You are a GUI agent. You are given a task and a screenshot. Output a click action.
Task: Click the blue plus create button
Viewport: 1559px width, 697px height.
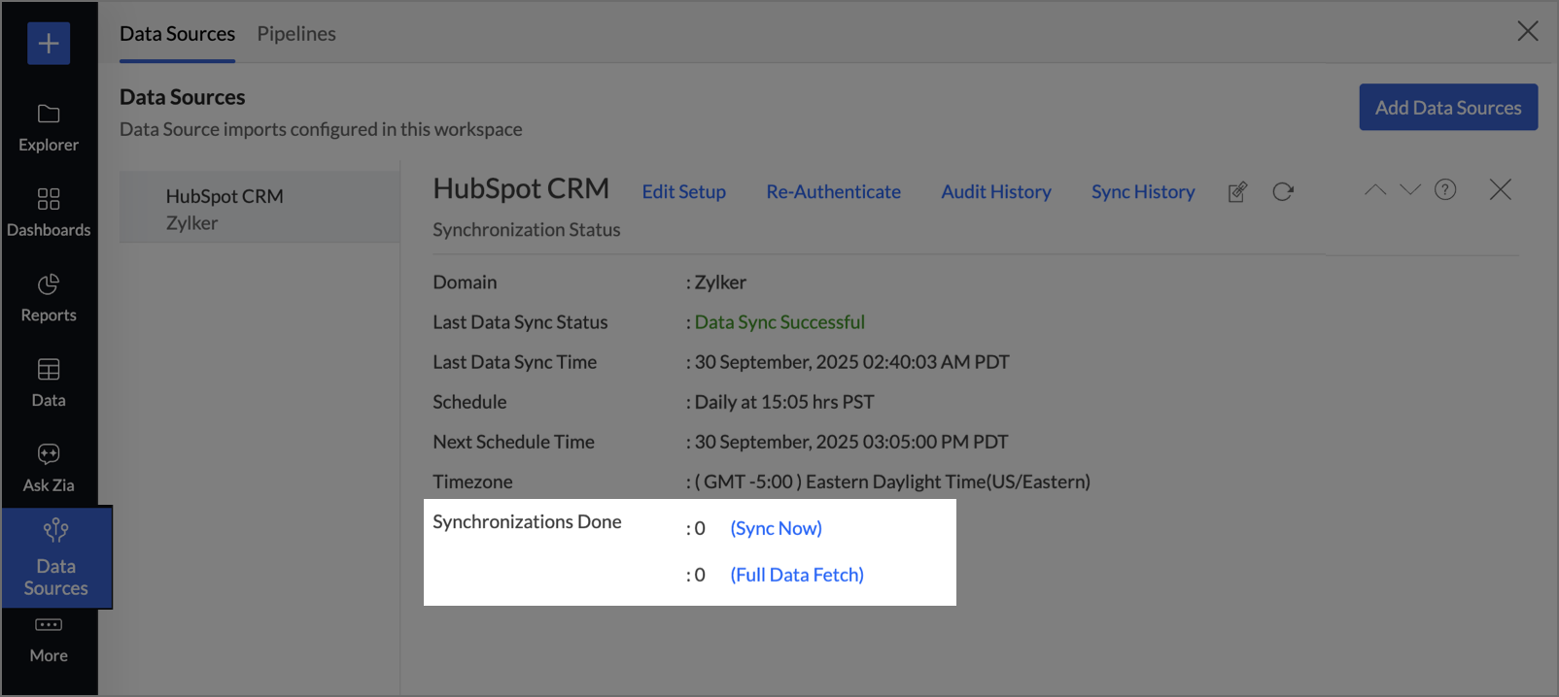coord(49,44)
